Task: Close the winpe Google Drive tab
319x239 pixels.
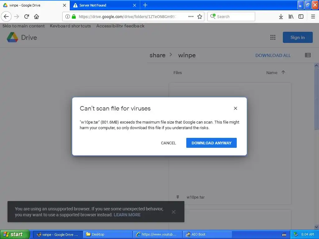Action: pyautogui.click(x=64, y=5)
